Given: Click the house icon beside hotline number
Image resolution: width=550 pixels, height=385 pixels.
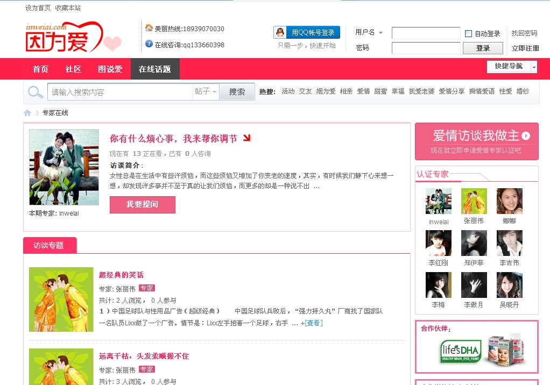Looking at the screenshot, I should [x=149, y=27].
